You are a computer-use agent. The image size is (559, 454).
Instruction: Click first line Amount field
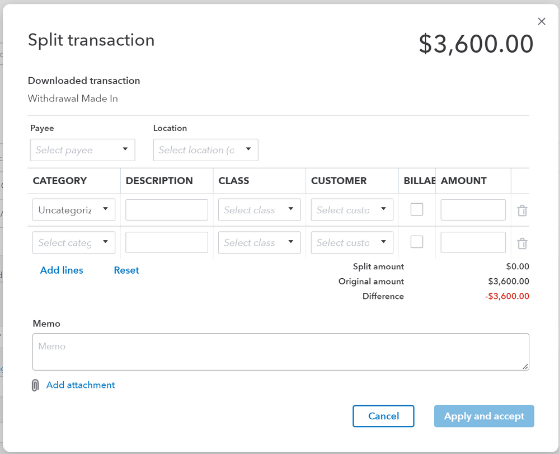pyautogui.click(x=473, y=210)
